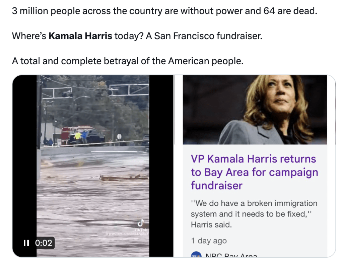Click the Kamala Harris article photo
Viewport: 343px width, 263px height.
coord(255,110)
